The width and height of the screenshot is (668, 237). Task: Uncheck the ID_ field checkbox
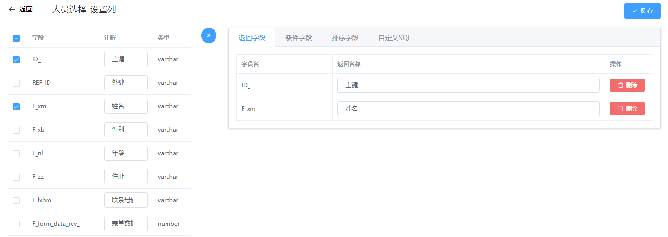(16, 60)
